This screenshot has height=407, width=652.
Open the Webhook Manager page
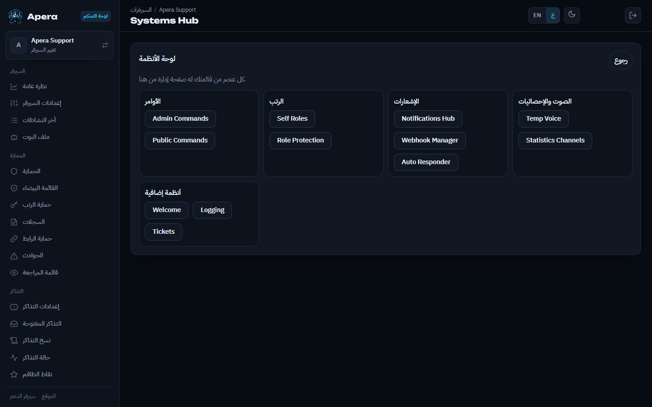coord(430,141)
